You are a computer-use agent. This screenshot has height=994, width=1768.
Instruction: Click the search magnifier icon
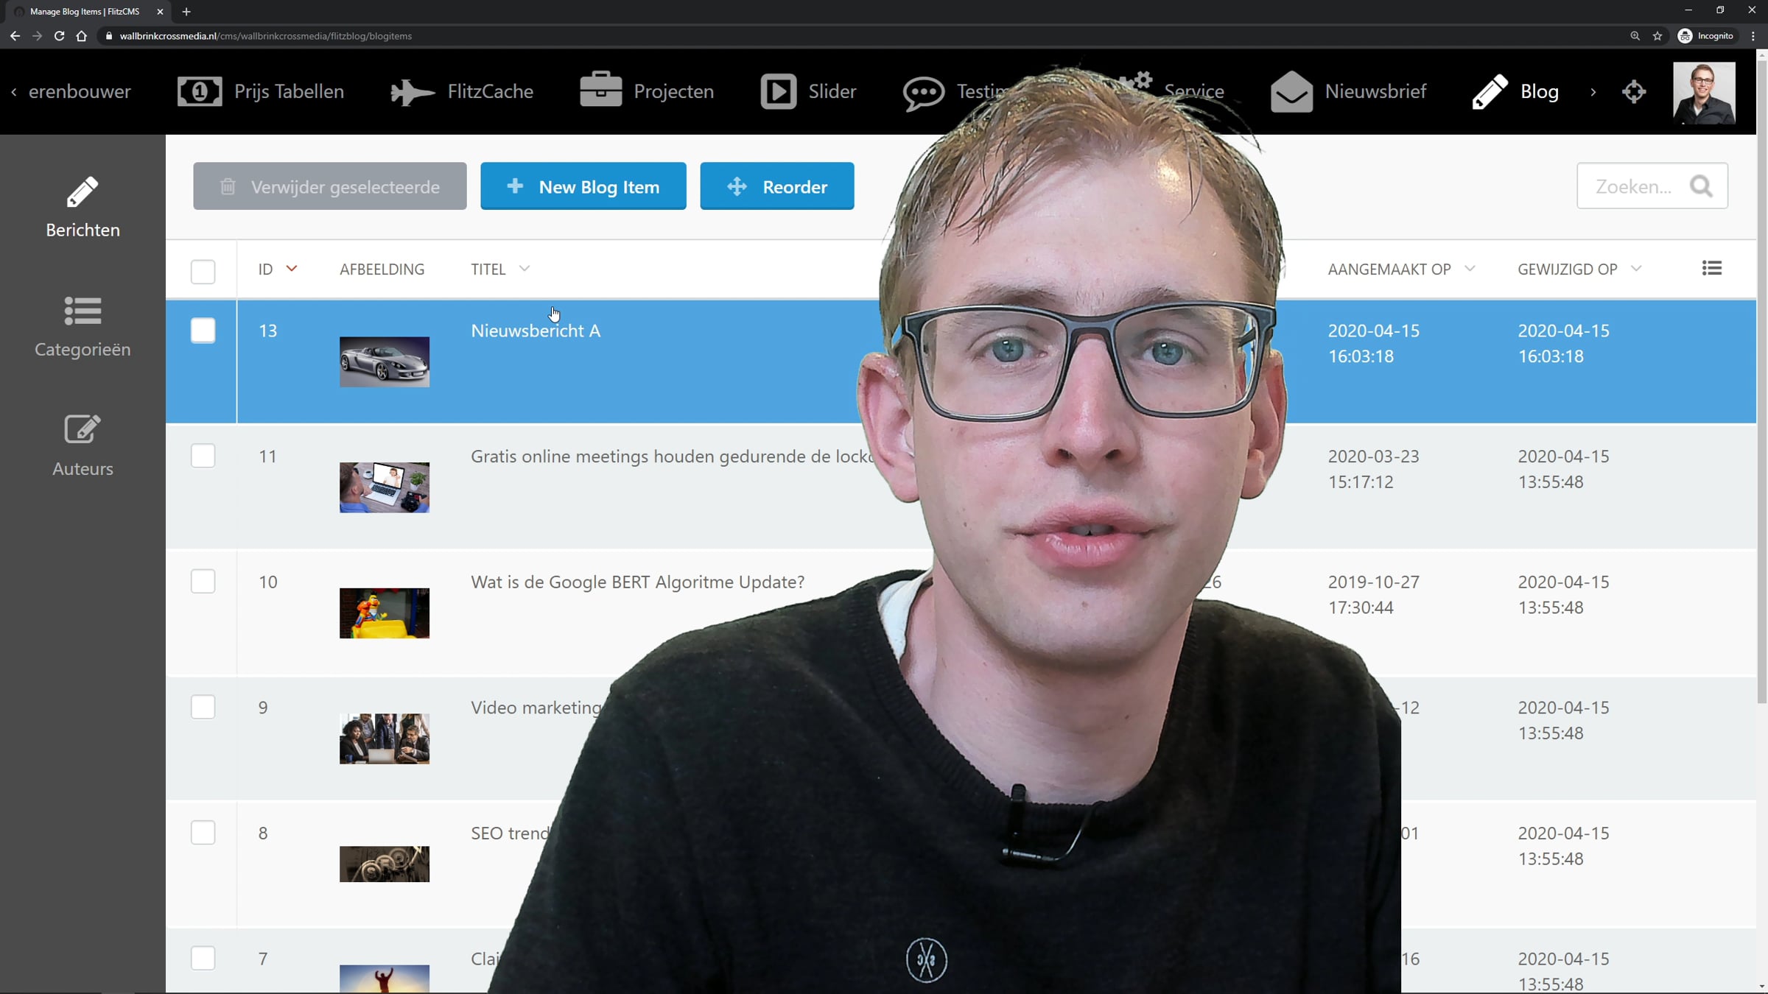point(1701,186)
